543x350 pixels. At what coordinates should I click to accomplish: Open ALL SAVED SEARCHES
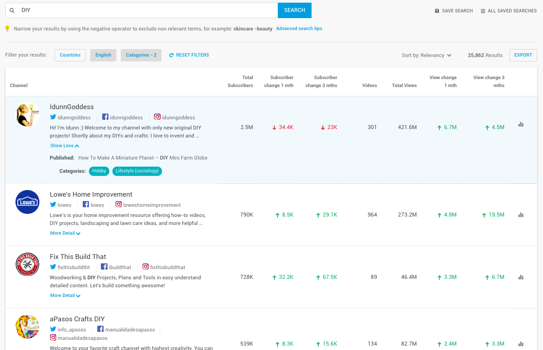point(508,11)
